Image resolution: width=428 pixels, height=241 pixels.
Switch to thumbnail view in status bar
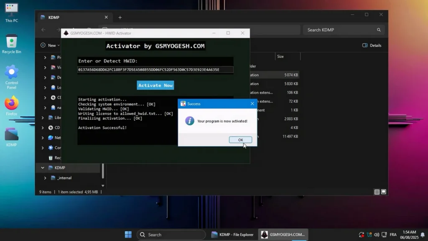pos(384,192)
